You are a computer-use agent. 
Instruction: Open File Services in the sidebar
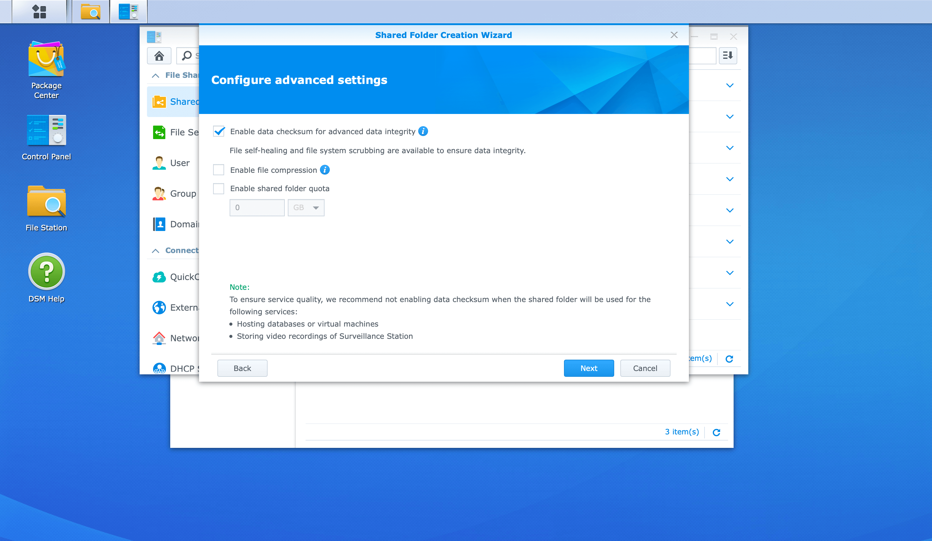coord(173,132)
